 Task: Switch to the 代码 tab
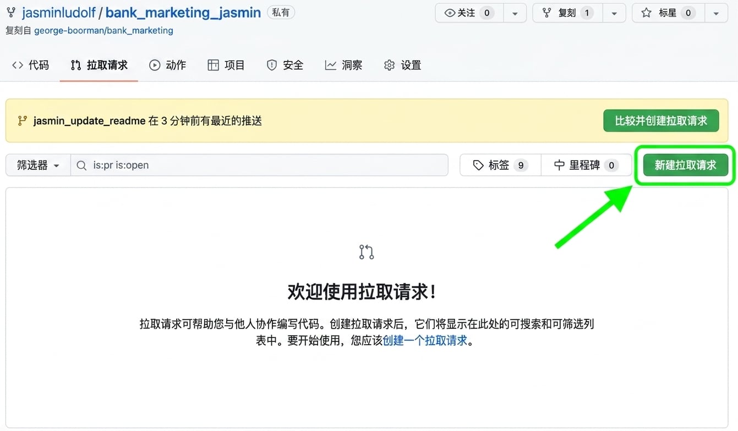(x=30, y=65)
